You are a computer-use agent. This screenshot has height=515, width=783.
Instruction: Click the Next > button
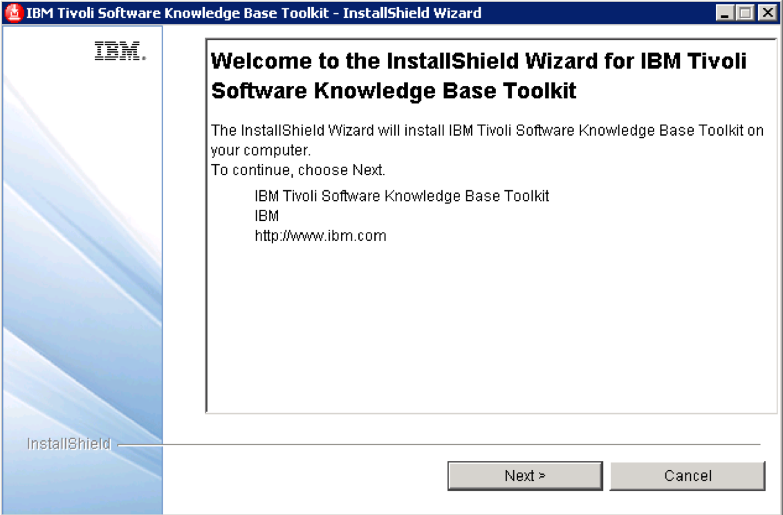tap(524, 476)
